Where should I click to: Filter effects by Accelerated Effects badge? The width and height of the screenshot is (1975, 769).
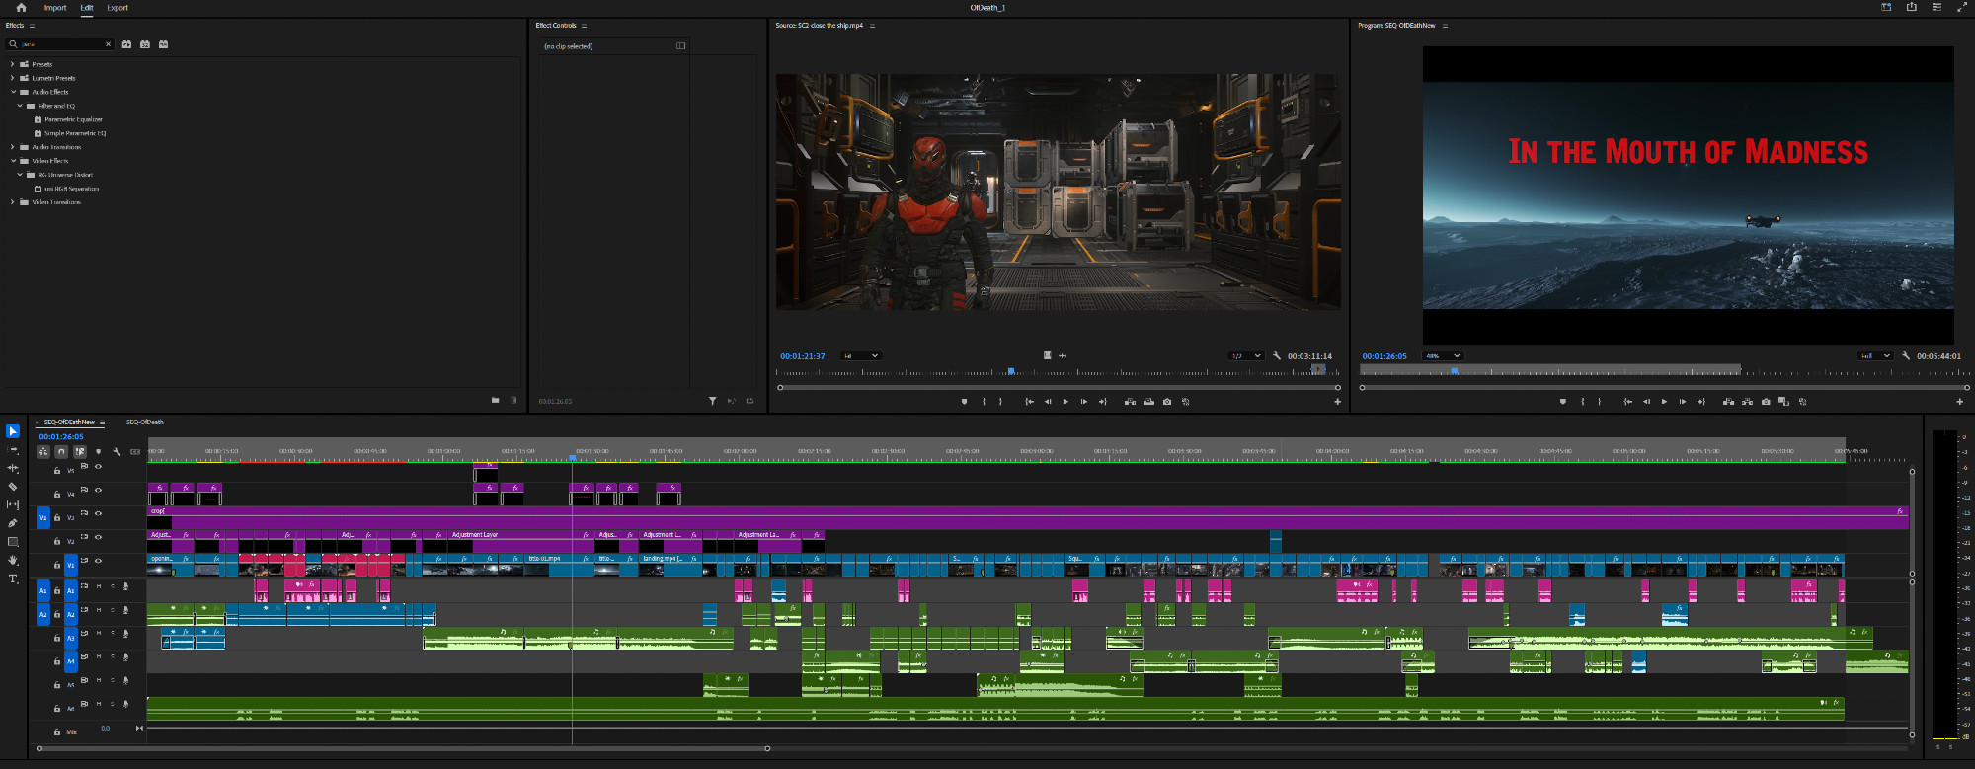click(126, 44)
